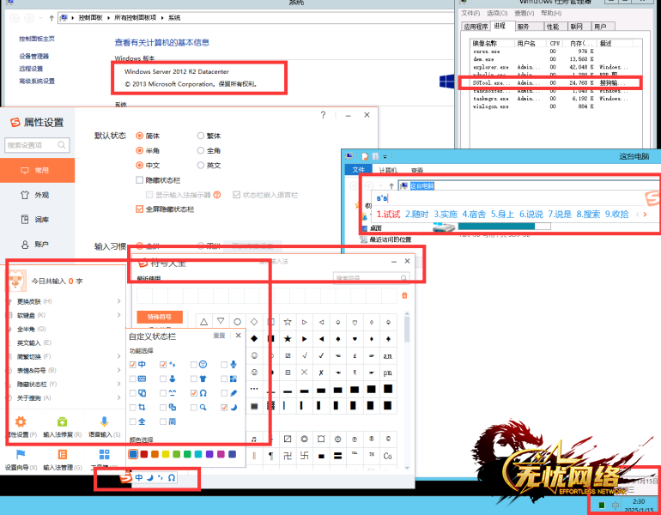The width and height of the screenshot is (661, 515).
Task: Open the blue toolbox grid icon in Sogou menu
Action: [104, 454]
